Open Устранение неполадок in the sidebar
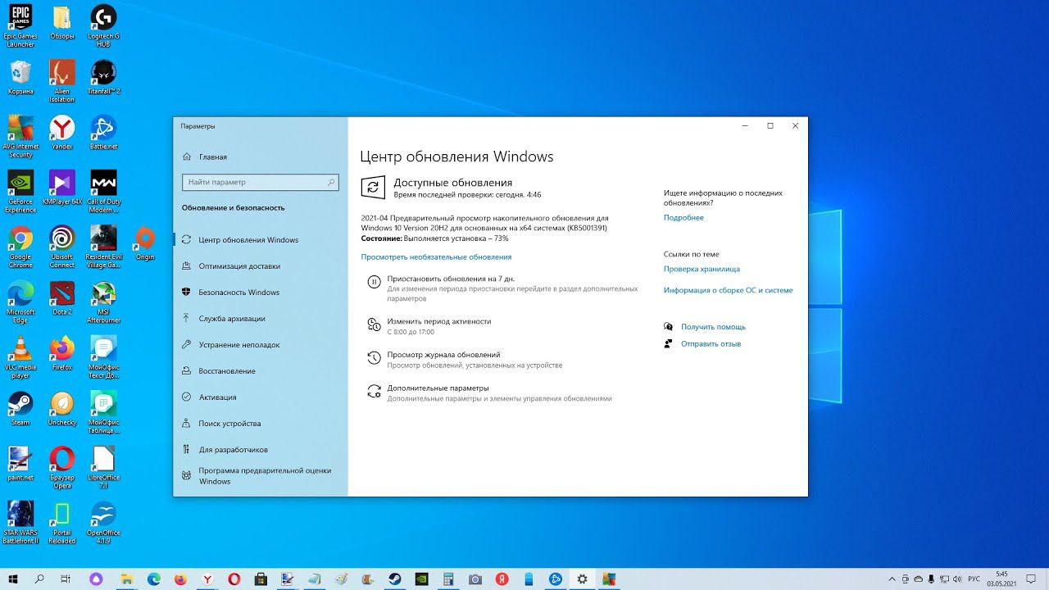Screen dimensions: 1049x590 pyautogui.click(x=261, y=345)
